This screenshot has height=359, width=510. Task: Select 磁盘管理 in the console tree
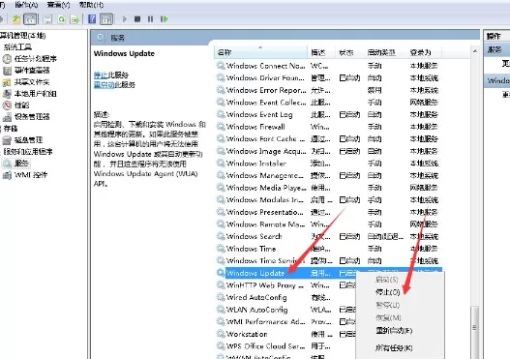[28, 140]
